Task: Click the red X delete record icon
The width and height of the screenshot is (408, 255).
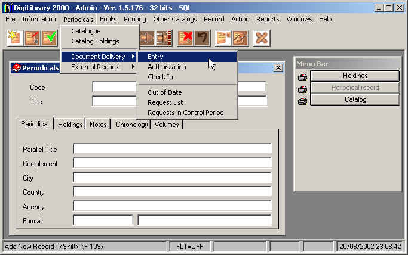Action: pyautogui.click(x=185, y=38)
